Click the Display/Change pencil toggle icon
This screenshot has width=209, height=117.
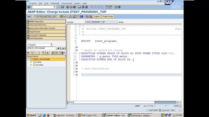point(38,17)
